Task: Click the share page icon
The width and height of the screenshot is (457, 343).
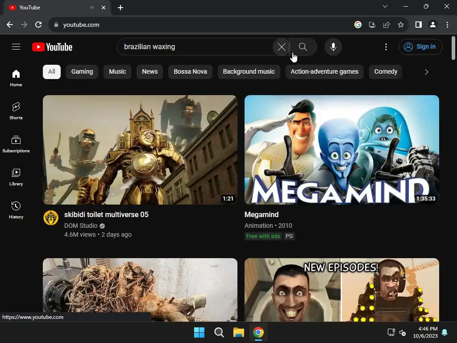Action: tap(386, 25)
